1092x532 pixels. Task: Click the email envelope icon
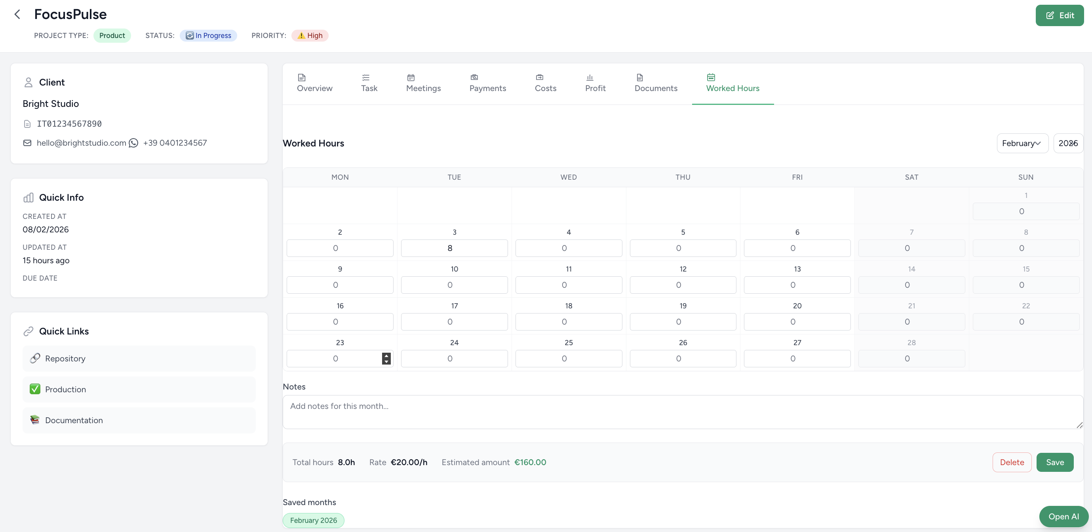point(28,143)
